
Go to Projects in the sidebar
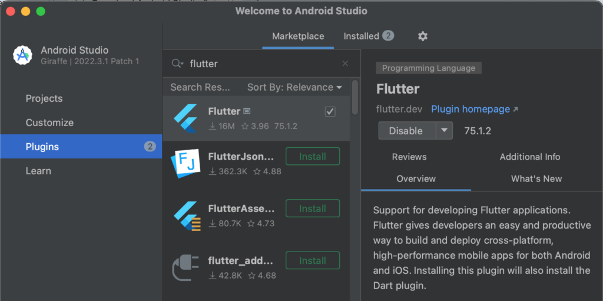pos(44,98)
